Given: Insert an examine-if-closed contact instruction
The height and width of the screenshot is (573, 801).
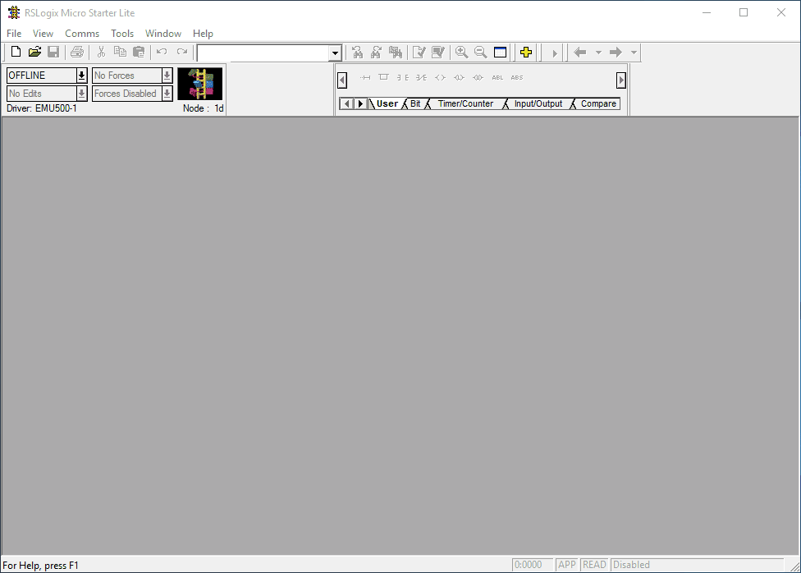Looking at the screenshot, I should click(402, 78).
